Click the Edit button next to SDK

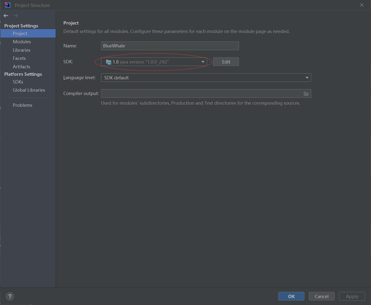[x=226, y=61]
